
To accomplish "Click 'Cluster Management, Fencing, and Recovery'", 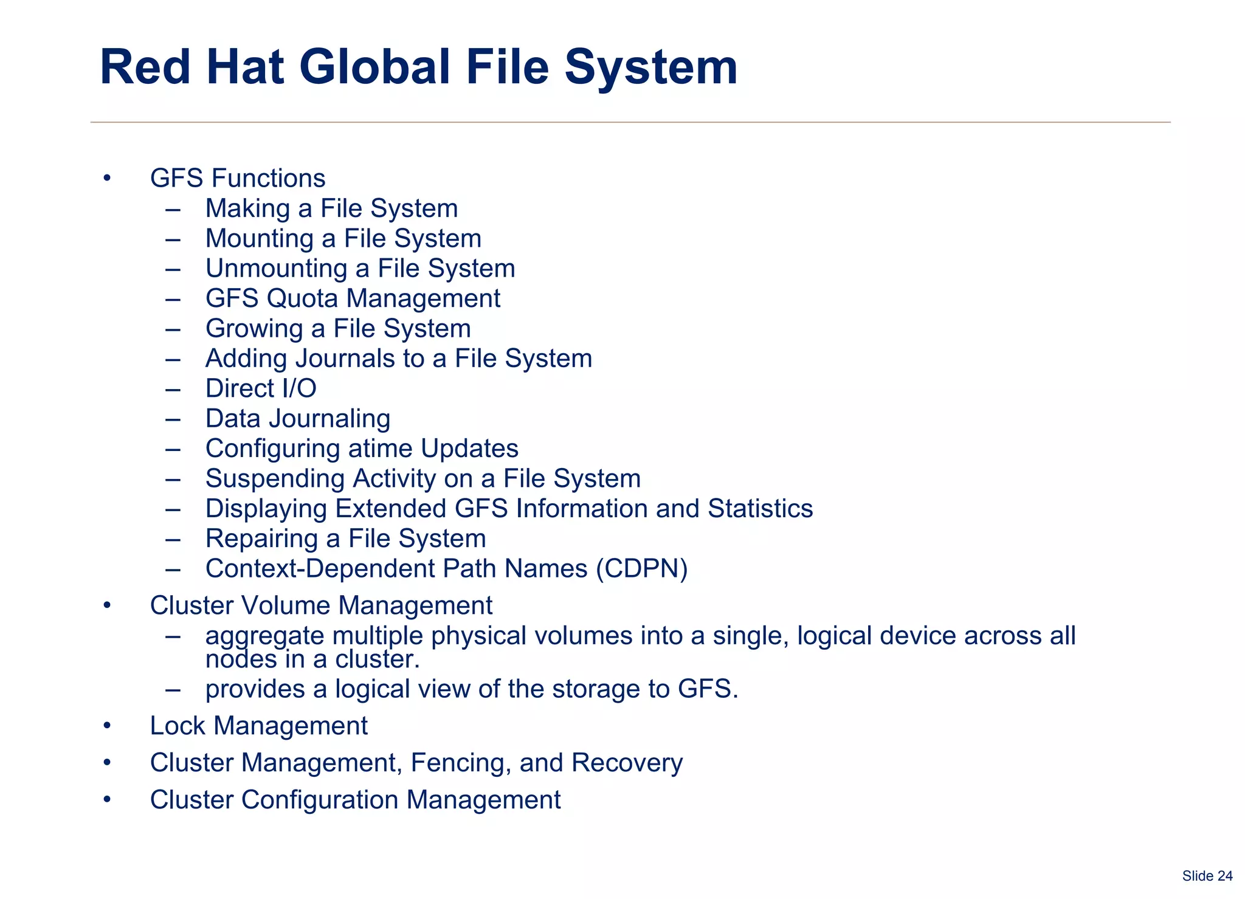I will pyautogui.click(x=416, y=763).
